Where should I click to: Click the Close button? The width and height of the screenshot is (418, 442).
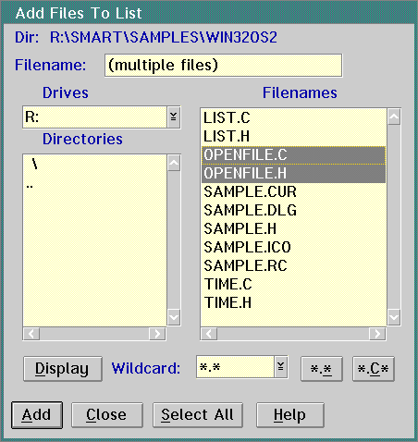107,415
